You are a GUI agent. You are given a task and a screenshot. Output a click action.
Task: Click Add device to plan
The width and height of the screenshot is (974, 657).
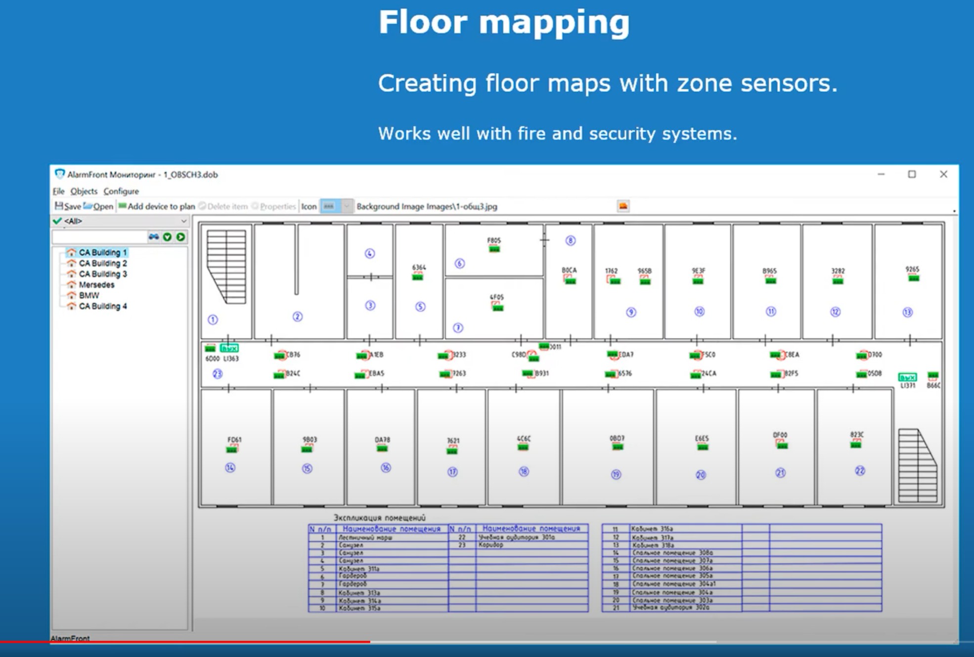coord(157,206)
